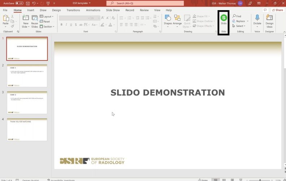Insert a bulleted list

121,18
